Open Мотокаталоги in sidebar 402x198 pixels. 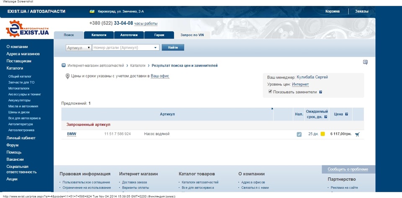(19, 88)
